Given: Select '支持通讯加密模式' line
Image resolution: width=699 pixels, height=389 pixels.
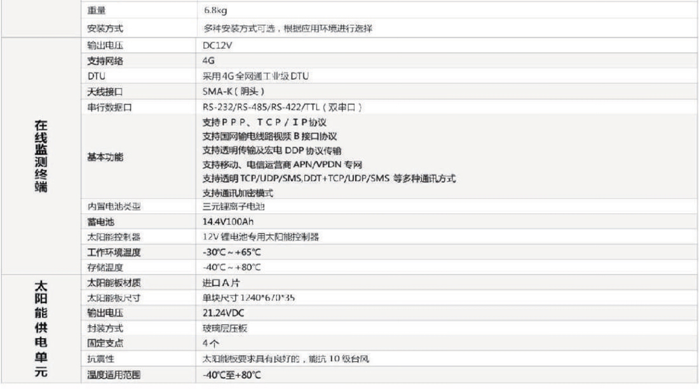Looking at the screenshot, I should pyautogui.click(x=238, y=193).
